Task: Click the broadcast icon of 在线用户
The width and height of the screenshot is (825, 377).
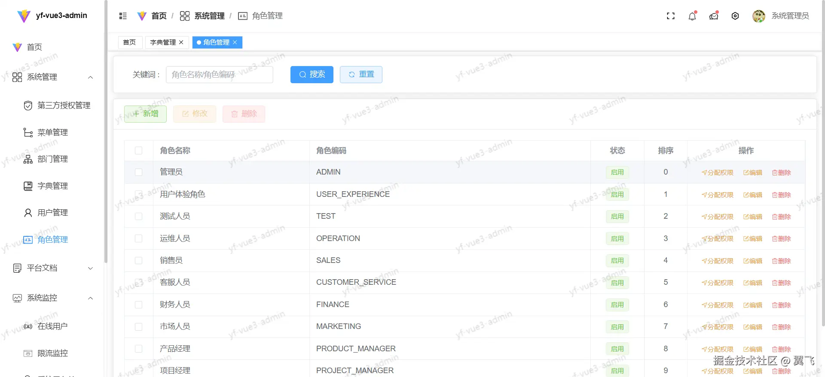Action: click(28, 326)
